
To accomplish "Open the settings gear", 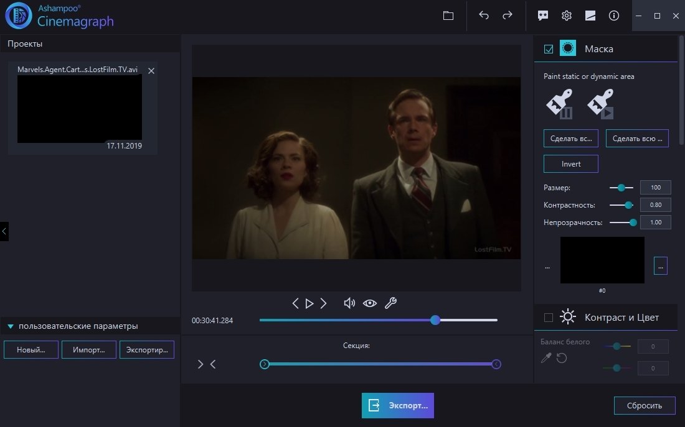I will coord(567,16).
